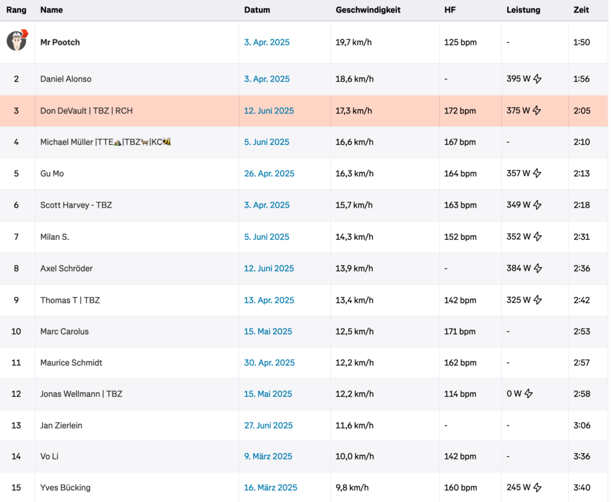Click the Name column header
Screen dimensions: 611x502
click(x=51, y=10)
